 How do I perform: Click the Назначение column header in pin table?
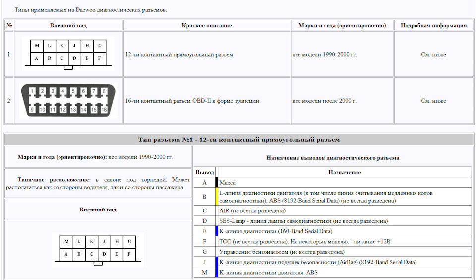pos(345,172)
